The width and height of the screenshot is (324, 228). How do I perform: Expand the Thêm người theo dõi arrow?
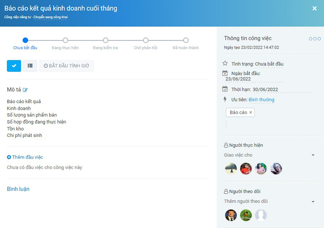(313, 202)
